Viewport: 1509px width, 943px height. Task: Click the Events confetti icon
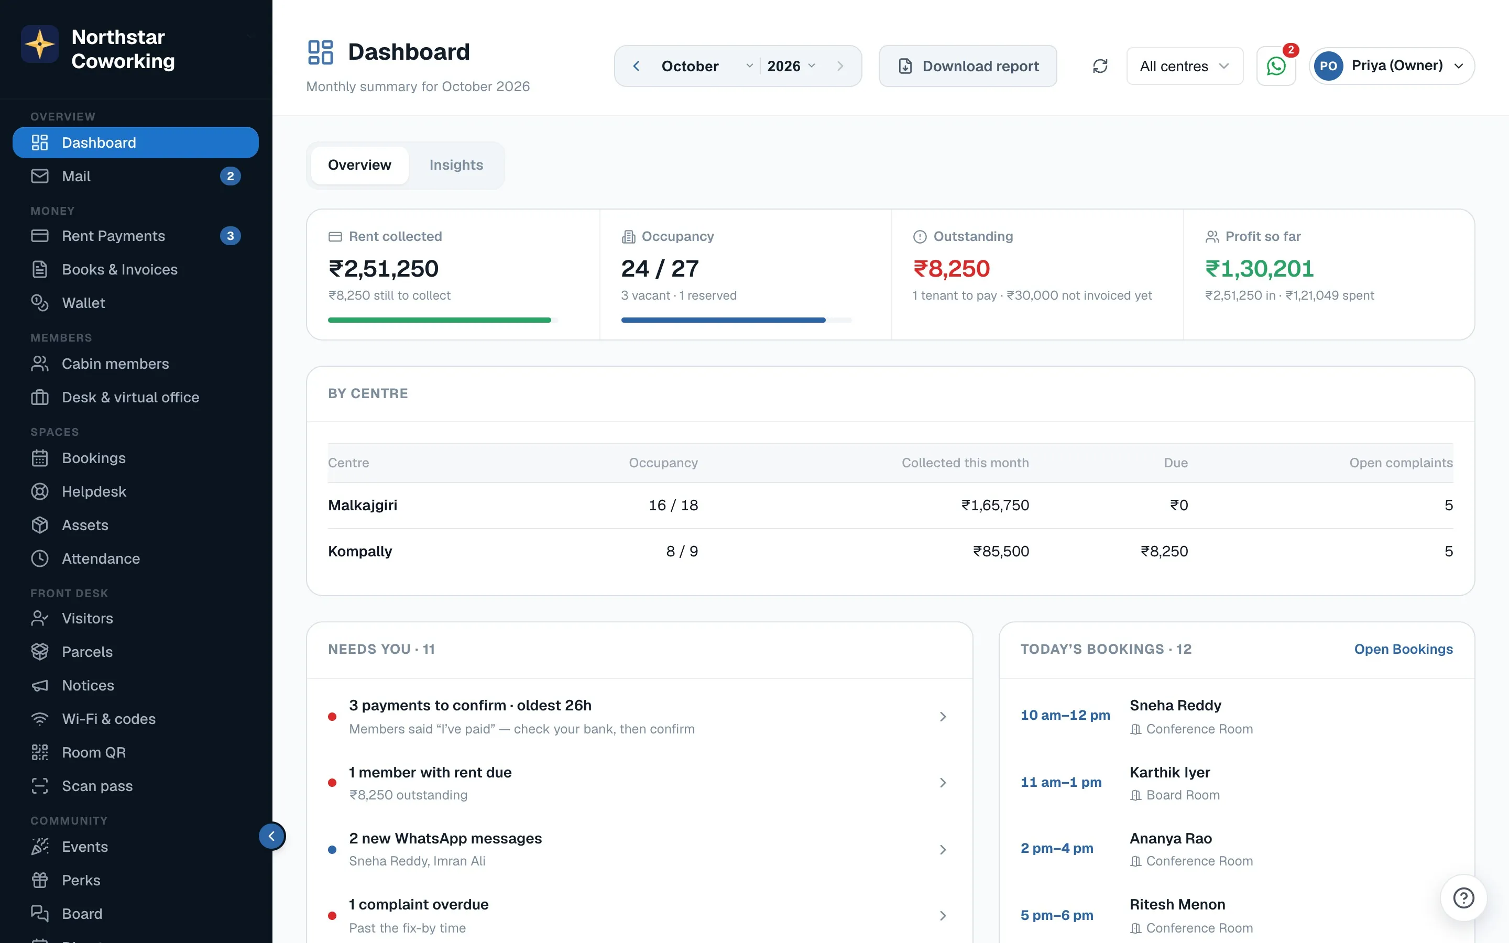[40, 847]
